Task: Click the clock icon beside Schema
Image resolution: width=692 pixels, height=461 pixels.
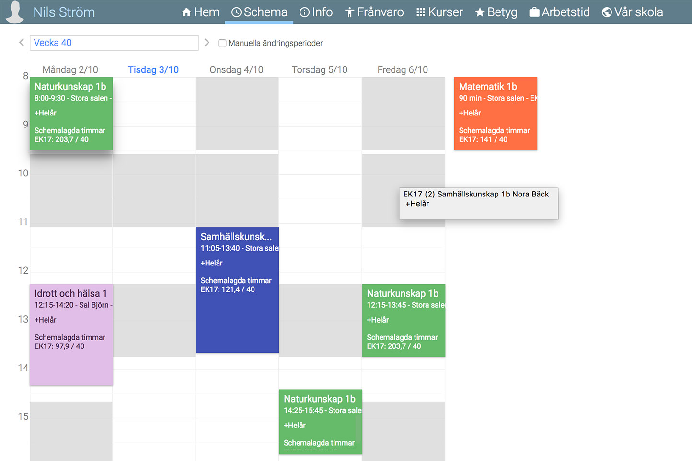Action: (236, 12)
